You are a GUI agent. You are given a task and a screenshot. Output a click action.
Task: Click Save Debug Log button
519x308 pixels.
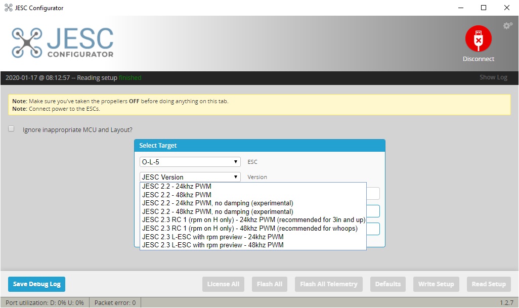pos(37,284)
